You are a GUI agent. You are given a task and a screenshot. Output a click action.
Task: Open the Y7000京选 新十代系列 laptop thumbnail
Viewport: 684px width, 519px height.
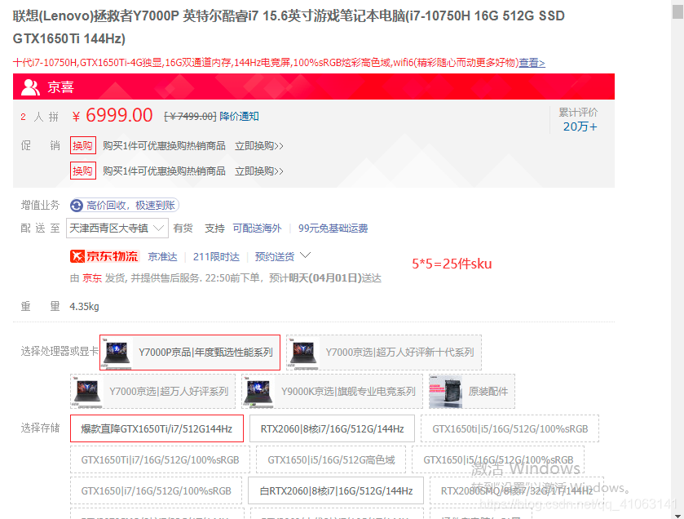[303, 353]
